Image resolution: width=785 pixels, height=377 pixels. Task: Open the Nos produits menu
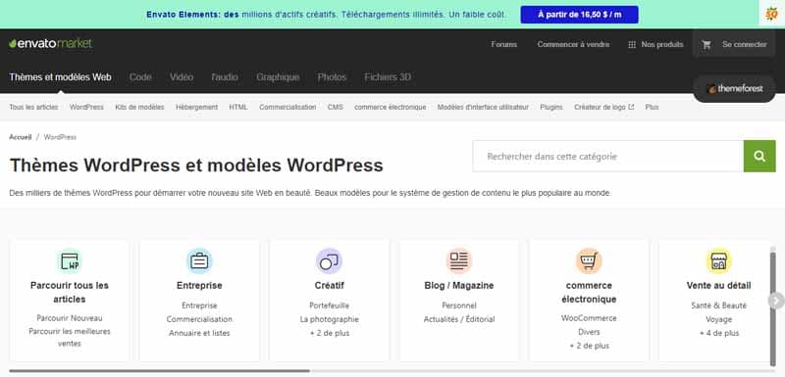(x=661, y=44)
